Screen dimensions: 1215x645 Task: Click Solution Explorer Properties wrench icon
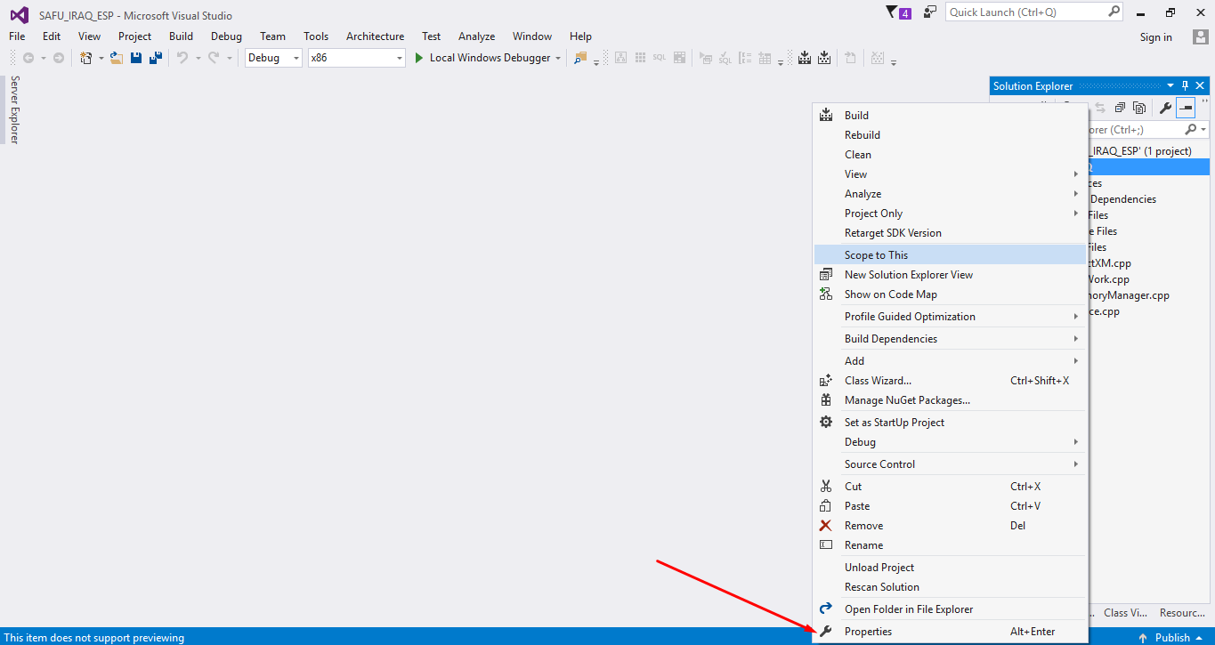[1165, 108]
